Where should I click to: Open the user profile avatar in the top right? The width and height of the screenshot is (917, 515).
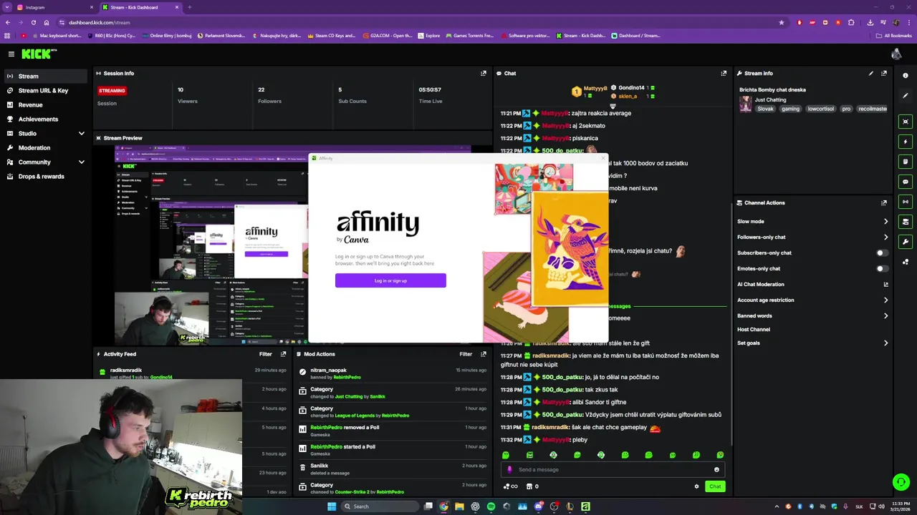pyautogui.click(x=896, y=54)
